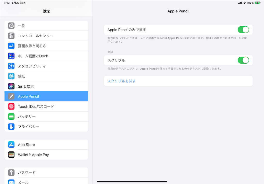Viewport: 264px width, 184px height.
Task: Open Siriと検索 settings row
Action: 46,86
